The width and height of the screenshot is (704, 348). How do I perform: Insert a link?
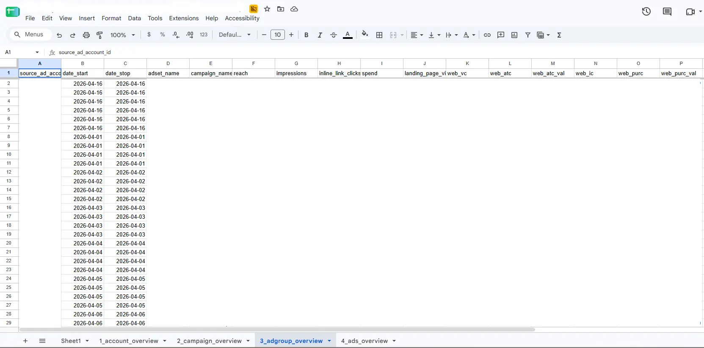pyautogui.click(x=487, y=35)
